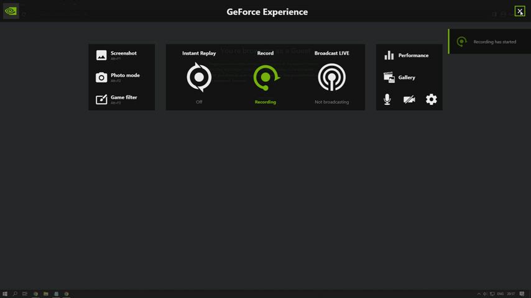Viewport: 531px width, 298px height.
Task: Click NVIDIA logo in top-left corner
Action: (11, 11)
